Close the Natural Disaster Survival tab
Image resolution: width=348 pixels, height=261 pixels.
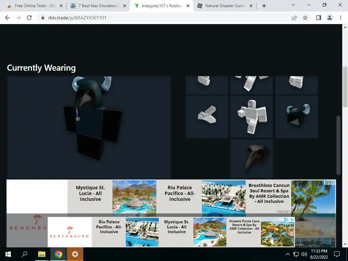tap(251, 6)
